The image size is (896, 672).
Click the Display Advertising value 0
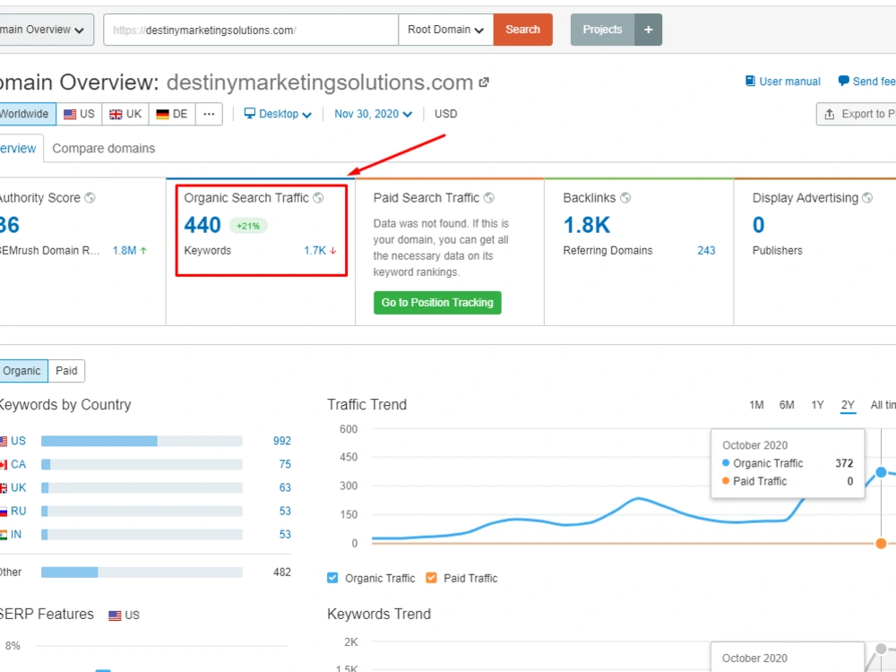(758, 225)
